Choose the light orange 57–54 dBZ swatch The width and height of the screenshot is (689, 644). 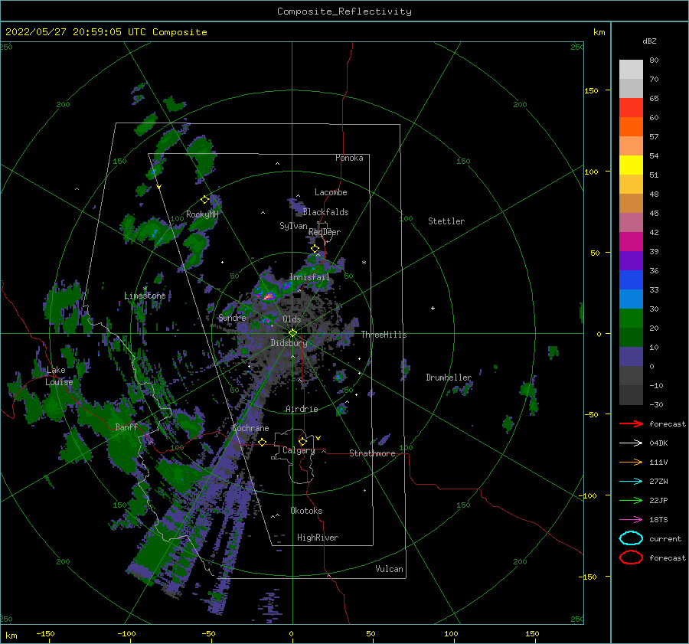(631, 146)
